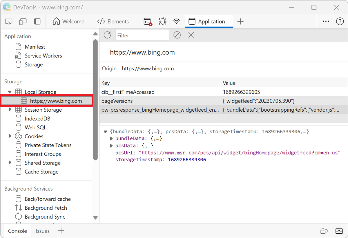Expand the bundleData object node
Image resolution: width=348 pixels, height=238 pixels.
click(111, 139)
